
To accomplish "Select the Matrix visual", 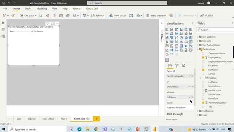I will point(181,46).
